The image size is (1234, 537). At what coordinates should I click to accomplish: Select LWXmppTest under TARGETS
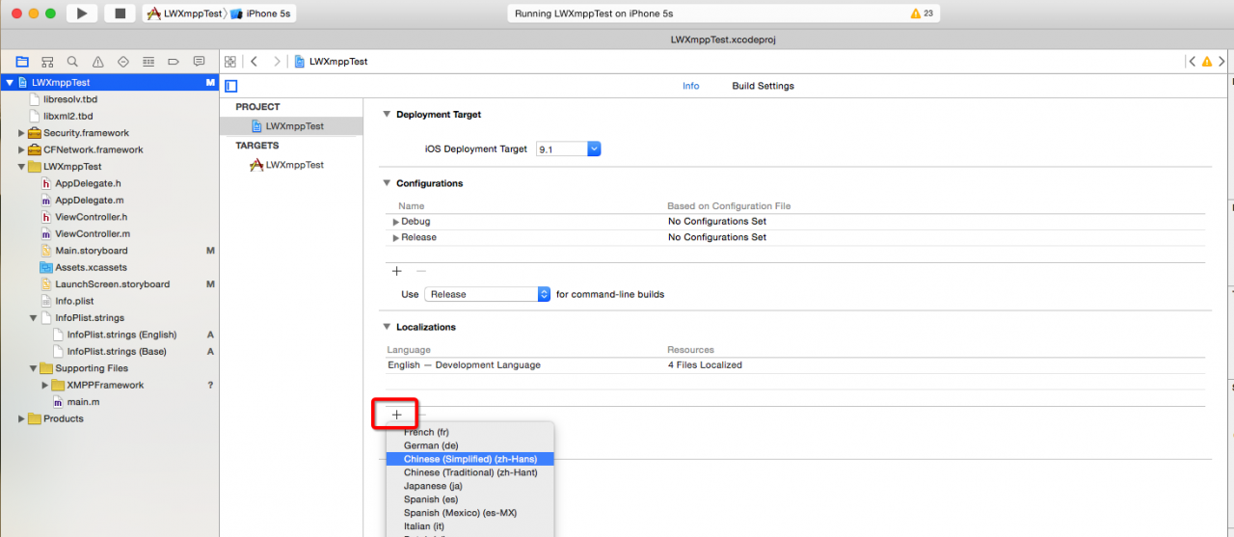291,165
